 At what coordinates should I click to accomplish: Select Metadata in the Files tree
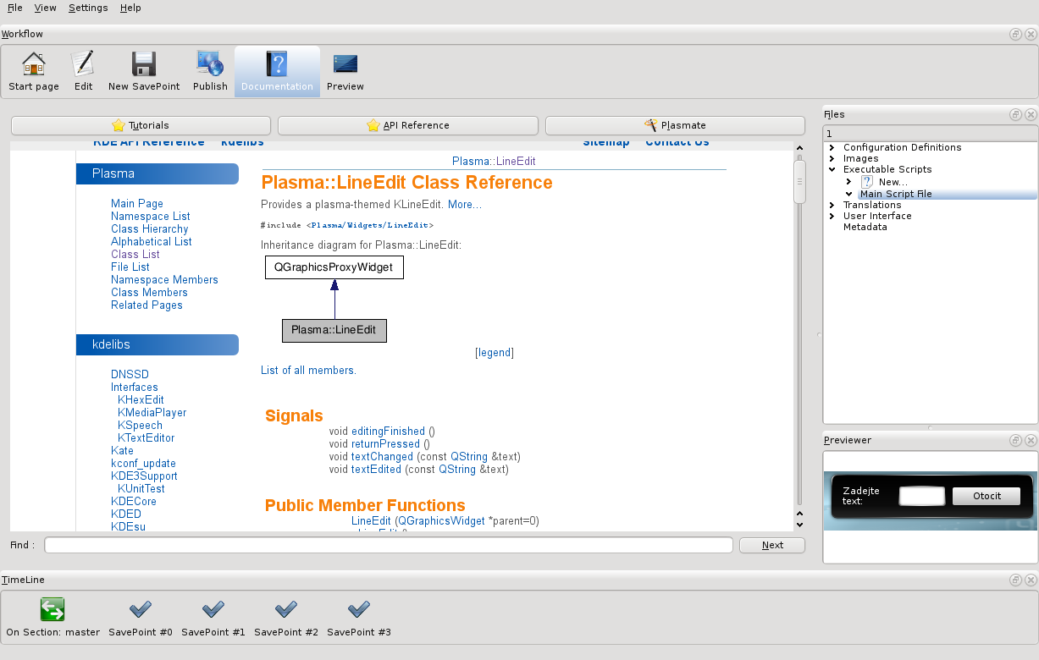pos(865,227)
